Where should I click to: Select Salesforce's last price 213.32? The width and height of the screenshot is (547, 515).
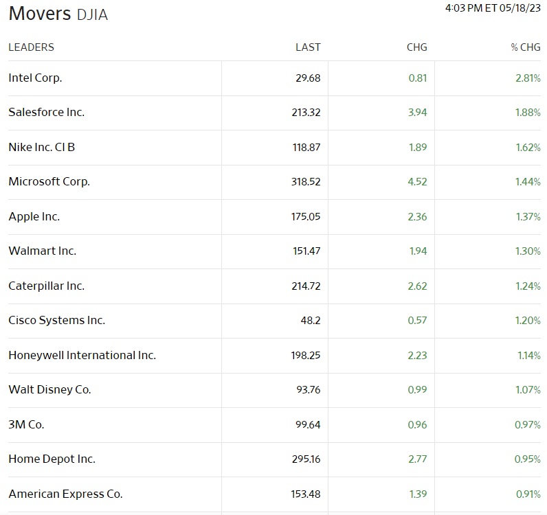pos(306,113)
